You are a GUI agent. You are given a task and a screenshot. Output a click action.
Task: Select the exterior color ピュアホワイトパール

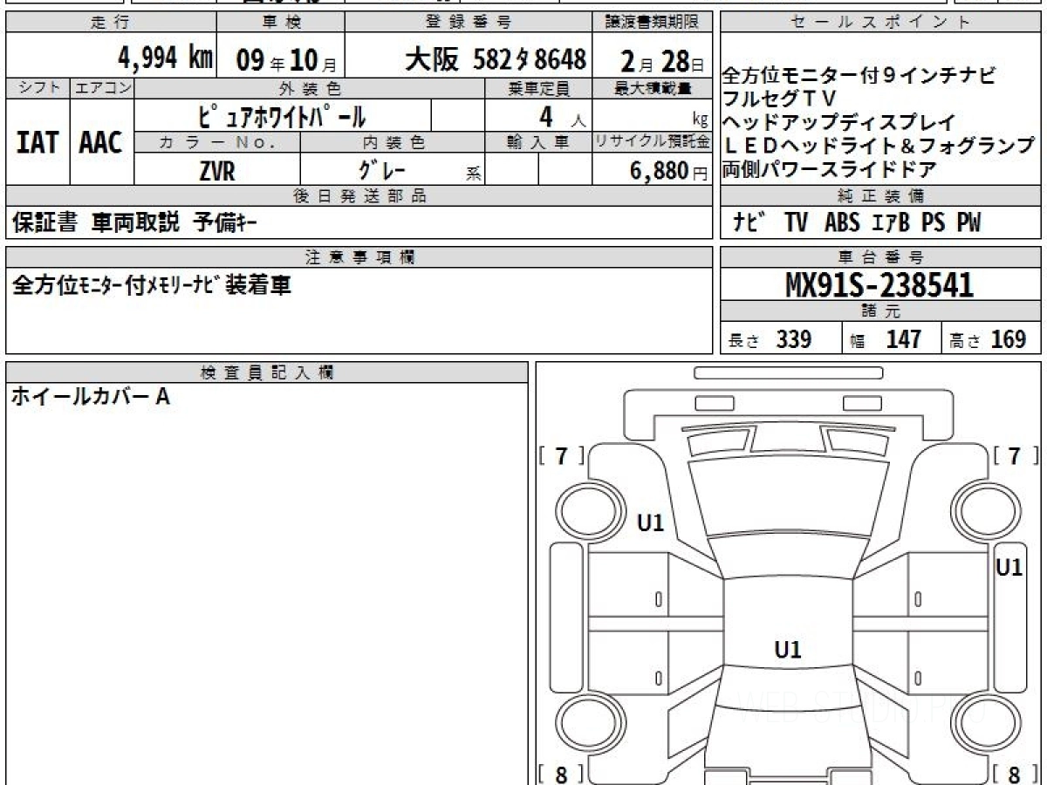pyautogui.click(x=283, y=116)
